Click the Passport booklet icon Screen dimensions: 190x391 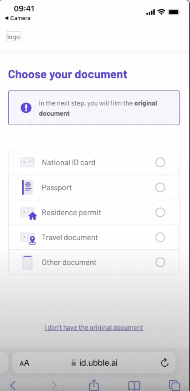pos(27,187)
